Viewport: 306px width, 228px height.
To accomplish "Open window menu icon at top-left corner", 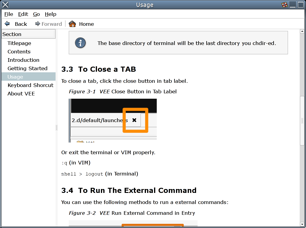I will point(5,4).
